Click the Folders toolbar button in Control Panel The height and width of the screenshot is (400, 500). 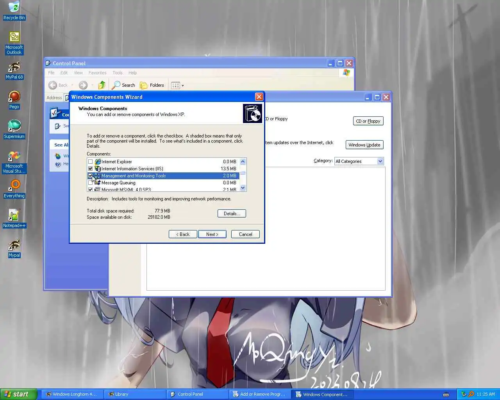152,85
